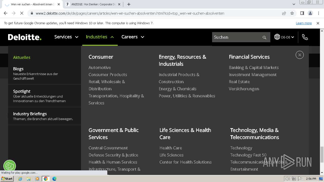The width and height of the screenshot is (324, 182).
Task: Open Versicherungen link
Action: click(244, 89)
